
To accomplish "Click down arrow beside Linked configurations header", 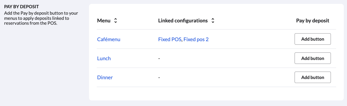I will [213, 22].
